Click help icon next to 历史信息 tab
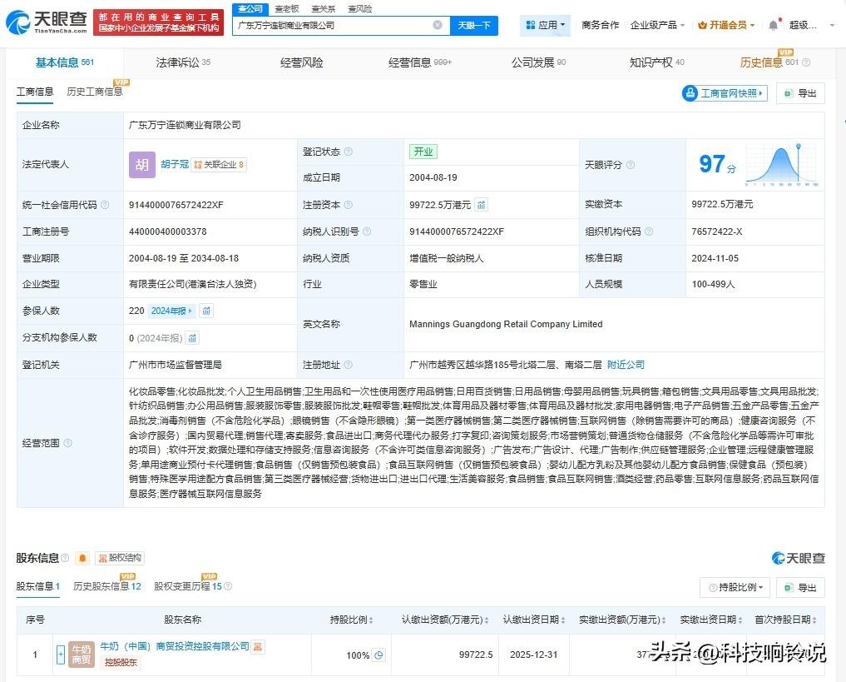The height and width of the screenshot is (682, 846). click(806, 62)
